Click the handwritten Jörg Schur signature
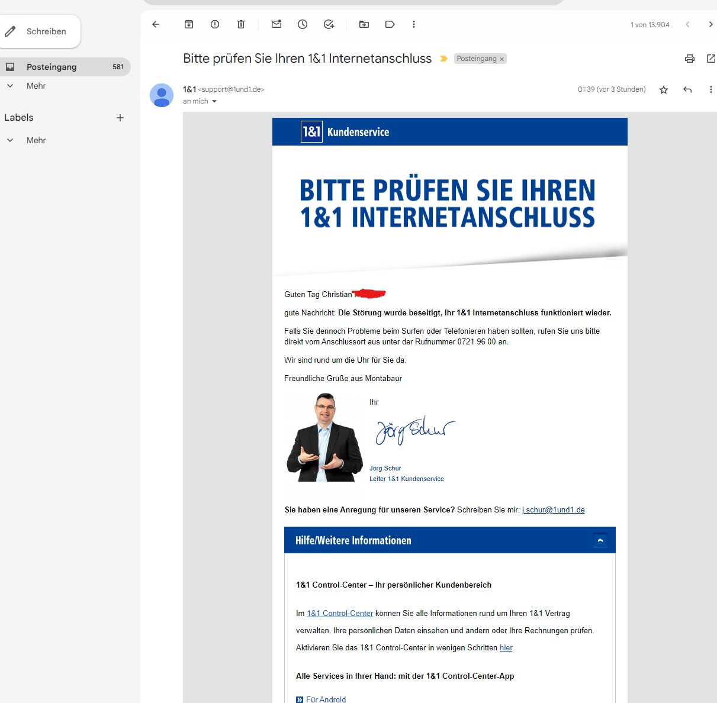717x703 pixels. [x=416, y=430]
